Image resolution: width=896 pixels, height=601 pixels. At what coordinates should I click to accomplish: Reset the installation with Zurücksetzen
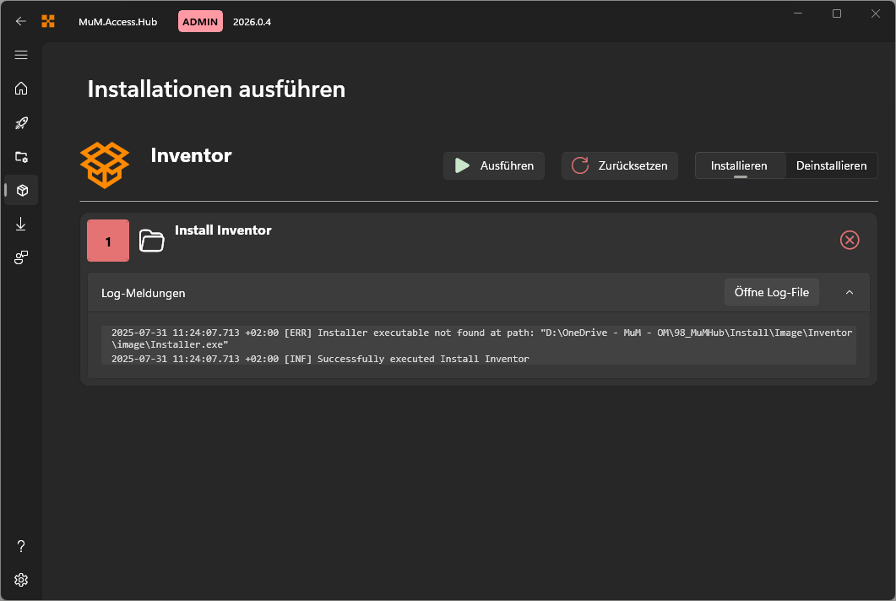[x=619, y=165]
